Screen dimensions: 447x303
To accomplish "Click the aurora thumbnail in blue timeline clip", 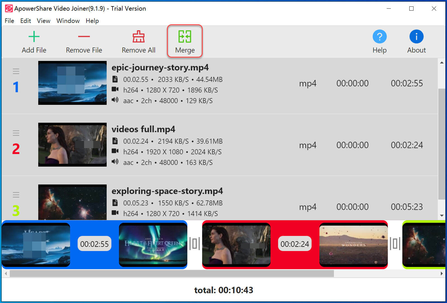I will [153, 245].
